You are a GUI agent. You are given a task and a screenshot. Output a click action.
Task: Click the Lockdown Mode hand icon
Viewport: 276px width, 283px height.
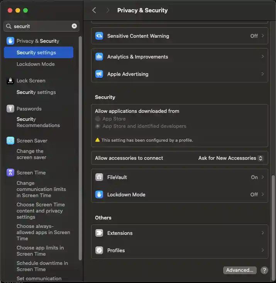pos(99,195)
